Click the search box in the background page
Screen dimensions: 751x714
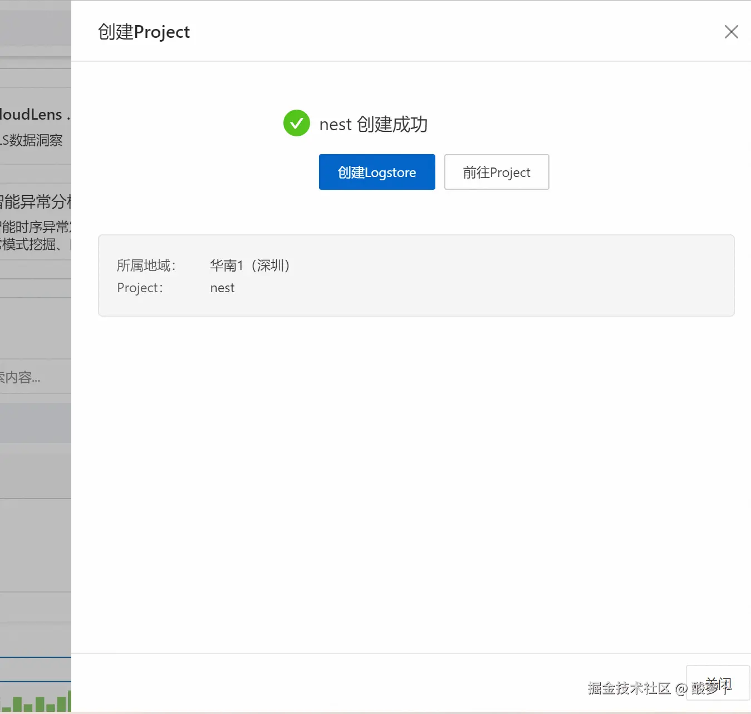(x=36, y=377)
